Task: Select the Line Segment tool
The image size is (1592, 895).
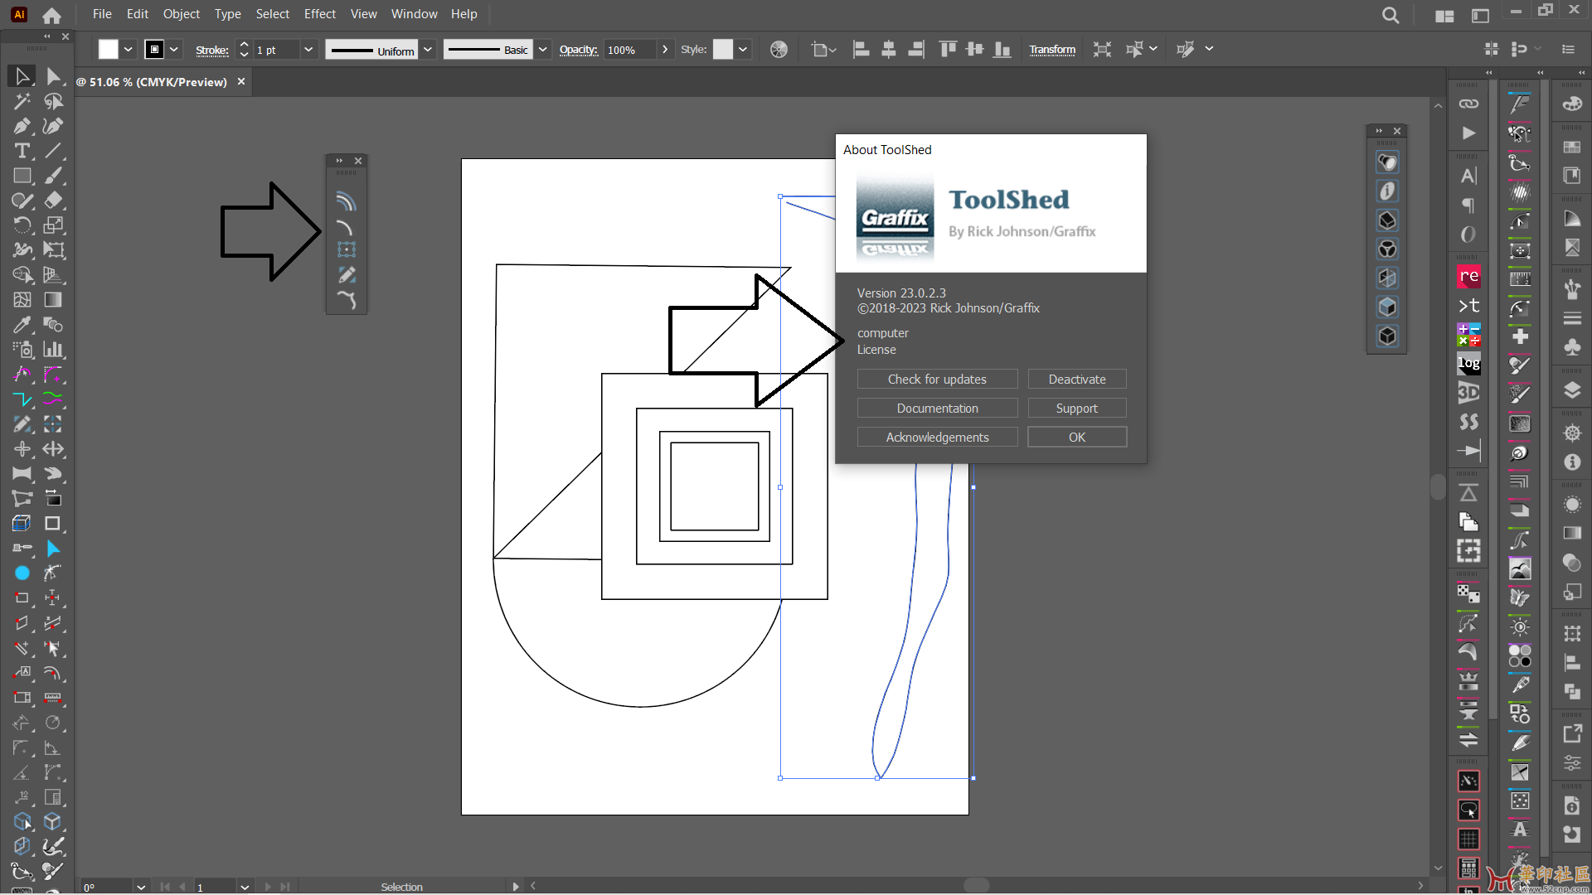Action: 53,151
